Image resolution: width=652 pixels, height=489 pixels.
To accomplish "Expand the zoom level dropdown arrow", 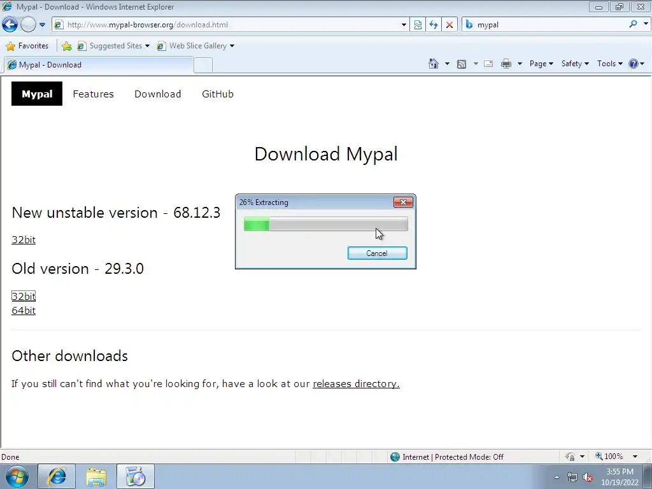I will [635, 457].
